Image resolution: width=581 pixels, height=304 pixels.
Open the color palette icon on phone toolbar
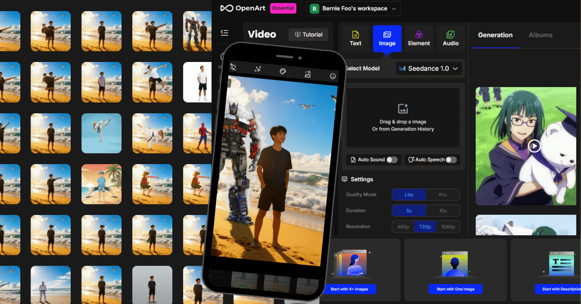pos(283,72)
